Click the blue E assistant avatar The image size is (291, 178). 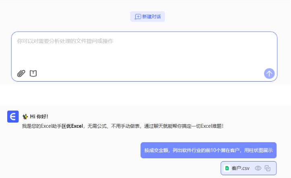(13, 117)
